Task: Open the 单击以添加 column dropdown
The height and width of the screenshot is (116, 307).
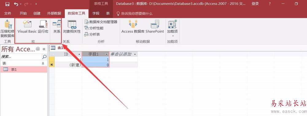Action: click(135, 54)
